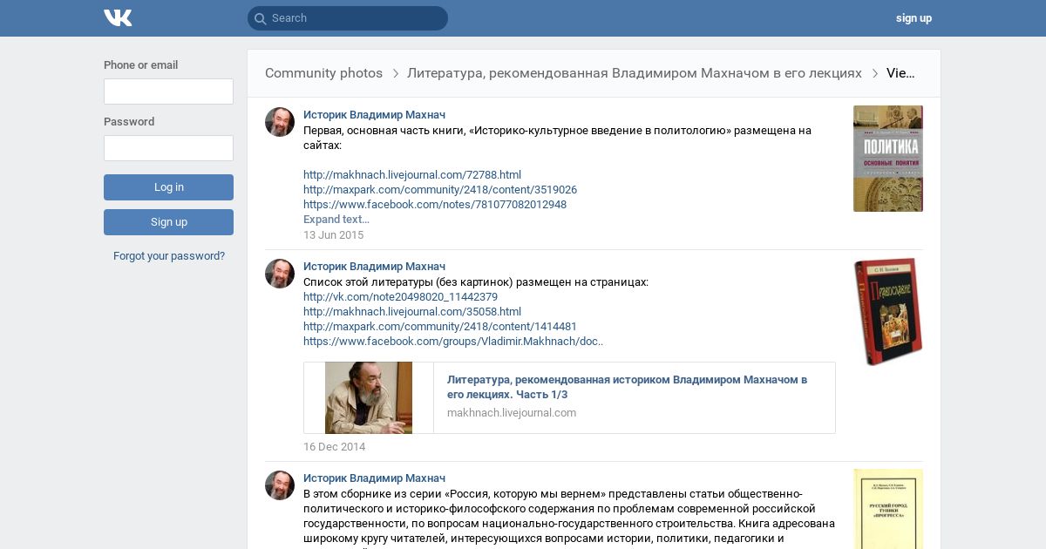Click author avatar on 13 Jun 2015 post
1046x549 pixels.
point(280,122)
